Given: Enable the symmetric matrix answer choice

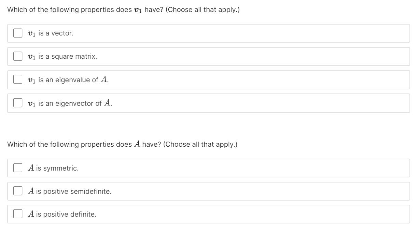Looking at the screenshot, I should coord(17,168).
